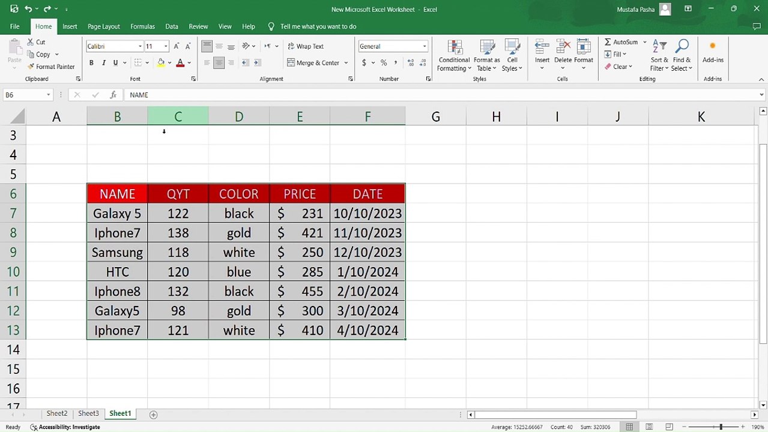The image size is (768, 432).
Task: Switch to the Formulas tab
Action: [142, 26]
